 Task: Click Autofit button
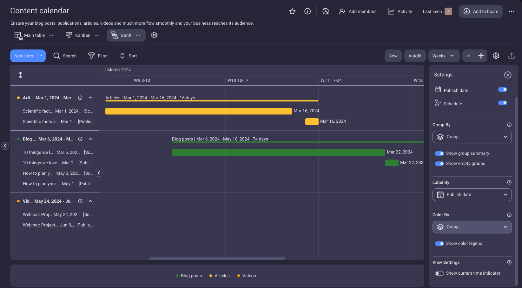pyautogui.click(x=415, y=56)
